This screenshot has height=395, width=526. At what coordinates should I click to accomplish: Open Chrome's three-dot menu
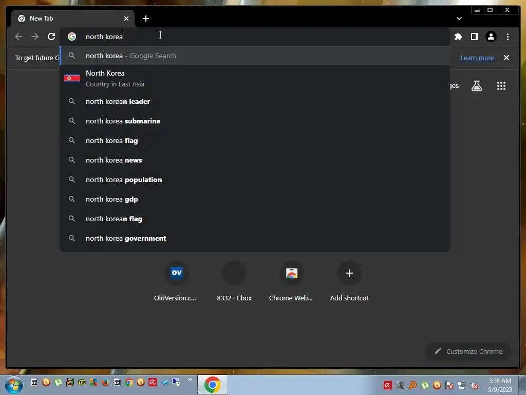[x=508, y=37]
